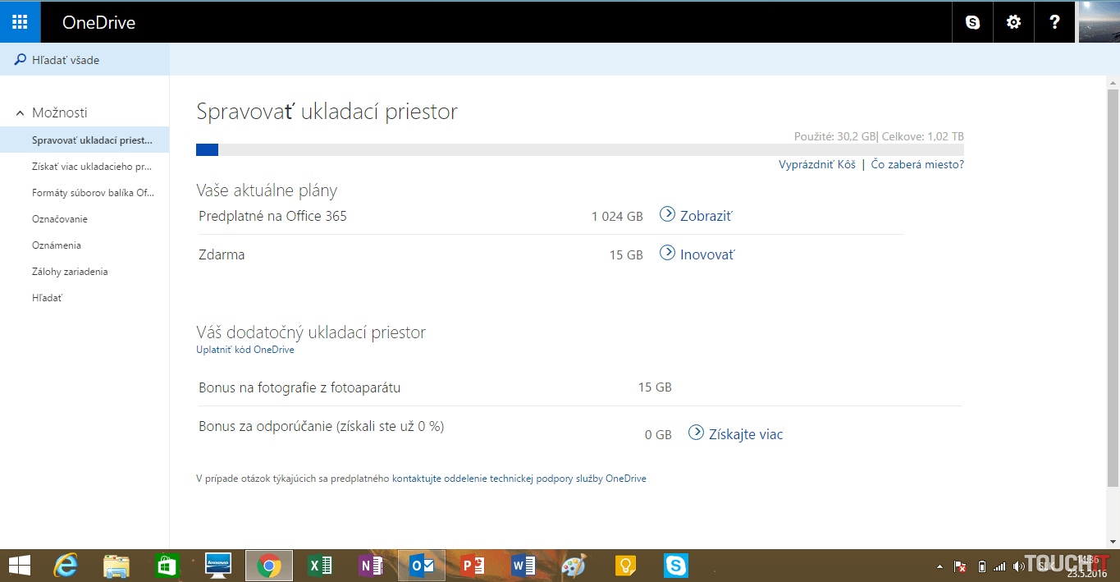Open the profile picture in header
This screenshot has height=582, width=1120.
click(x=1098, y=22)
